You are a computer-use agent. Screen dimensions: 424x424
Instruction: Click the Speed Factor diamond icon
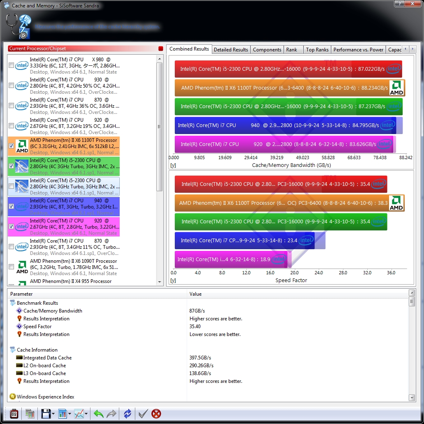(x=19, y=327)
